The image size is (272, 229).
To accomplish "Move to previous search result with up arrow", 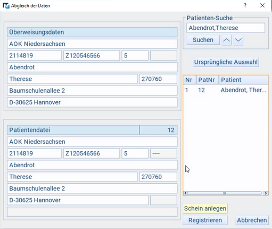I will 226,40.
